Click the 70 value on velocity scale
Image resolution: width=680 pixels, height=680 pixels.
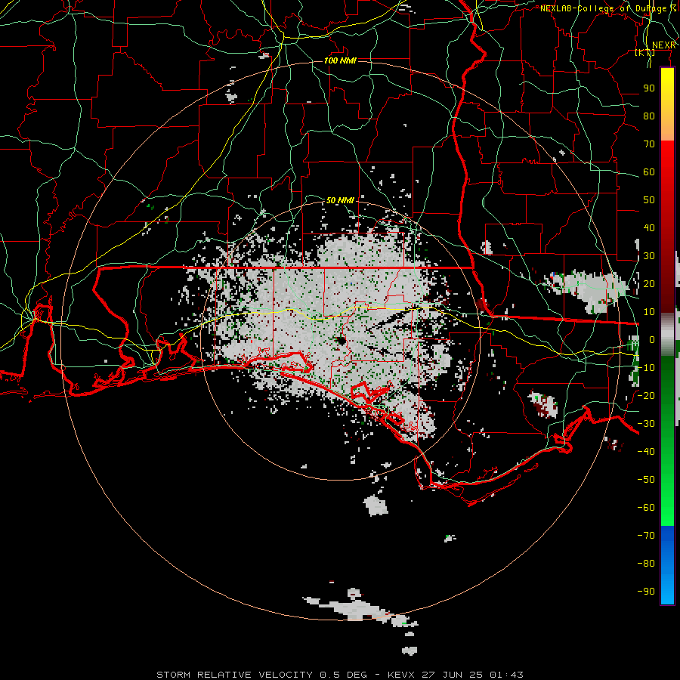649,144
